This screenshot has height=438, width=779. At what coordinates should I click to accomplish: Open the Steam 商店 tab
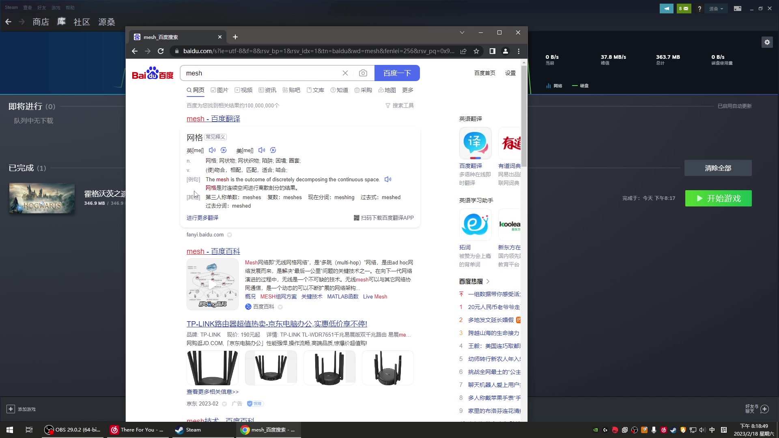click(41, 22)
